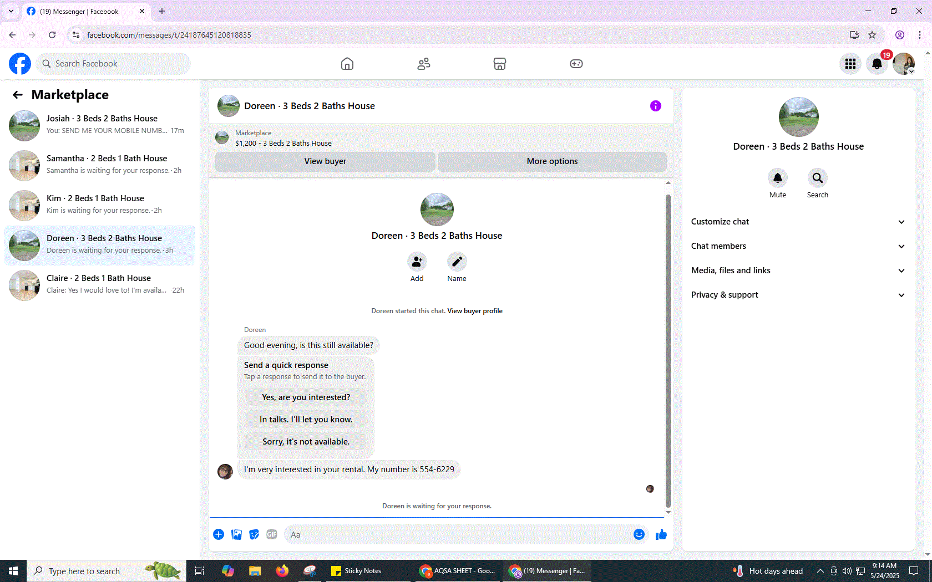
Task: Open Kim 2 Beds 1 Bath conversation
Action: pos(100,205)
